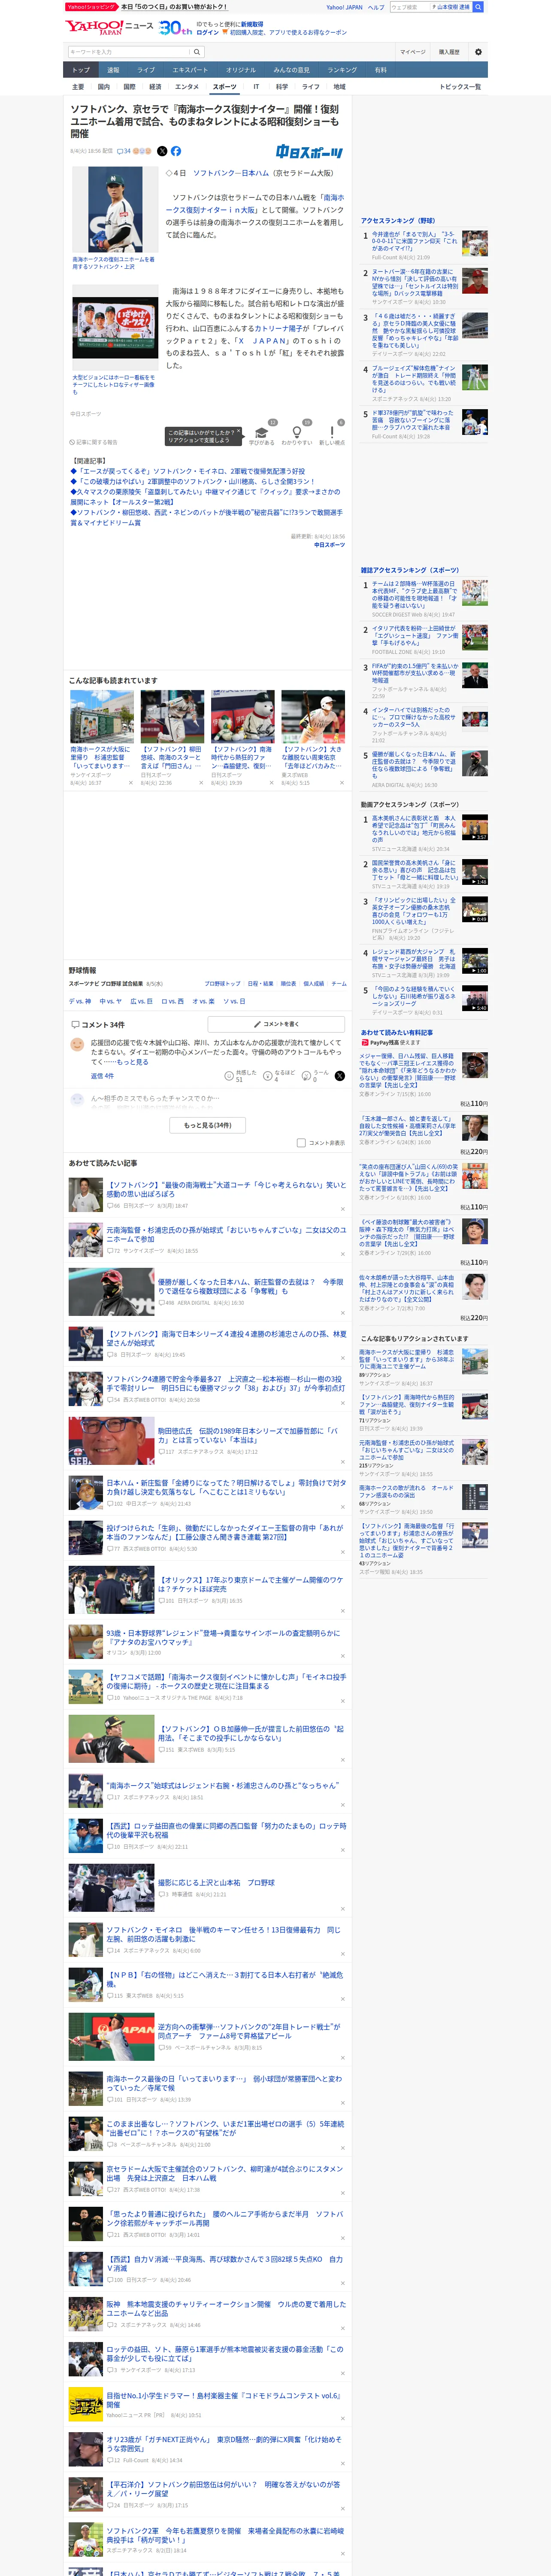Click the Yahoo! JAPAN logo
The height and width of the screenshot is (2576, 551).
click(94, 27)
